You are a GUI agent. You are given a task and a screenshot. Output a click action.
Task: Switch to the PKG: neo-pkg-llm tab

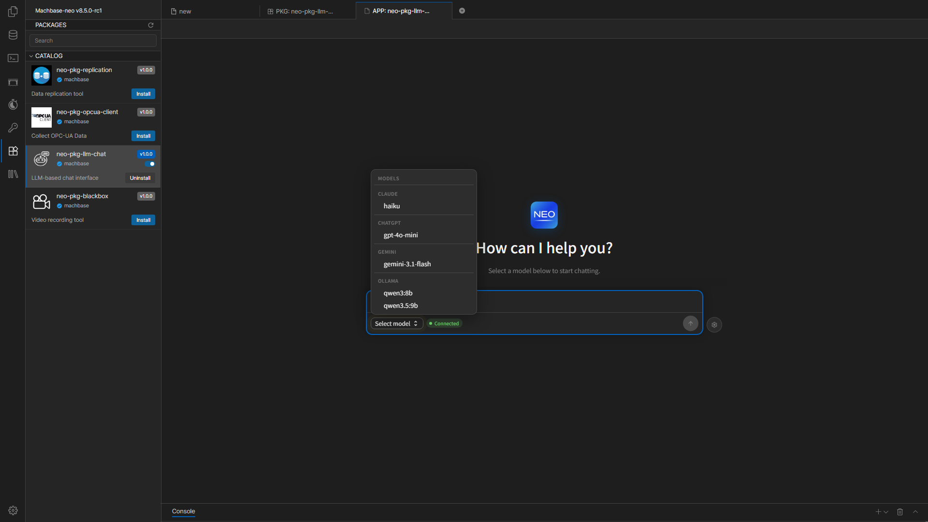pyautogui.click(x=307, y=11)
